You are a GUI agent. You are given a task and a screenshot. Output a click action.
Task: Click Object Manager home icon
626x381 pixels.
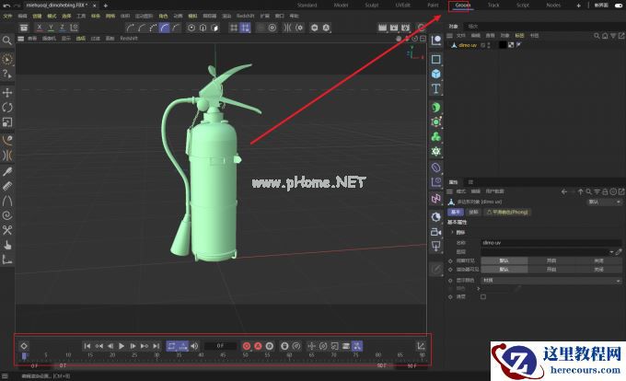(605, 36)
